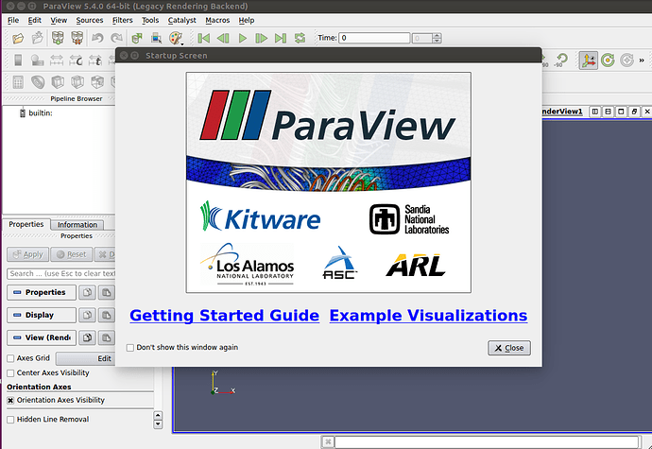Redo the action using toolbar icon
The height and width of the screenshot is (449, 652).
point(116,39)
